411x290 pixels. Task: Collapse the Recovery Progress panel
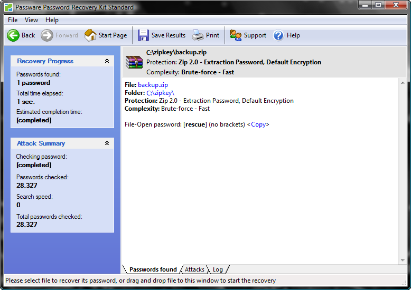(x=107, y=61)
